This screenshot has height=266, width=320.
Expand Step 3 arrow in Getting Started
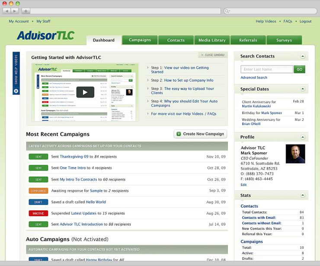pos(148,88)
